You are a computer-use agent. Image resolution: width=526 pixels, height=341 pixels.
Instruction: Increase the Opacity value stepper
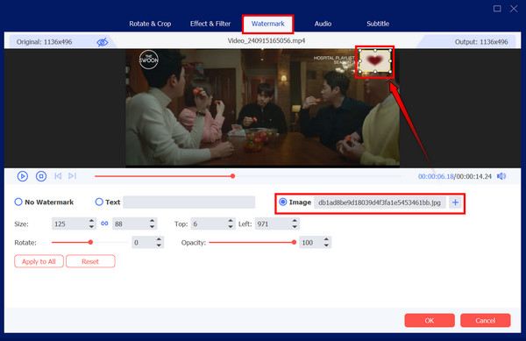[x=326, y=239]
